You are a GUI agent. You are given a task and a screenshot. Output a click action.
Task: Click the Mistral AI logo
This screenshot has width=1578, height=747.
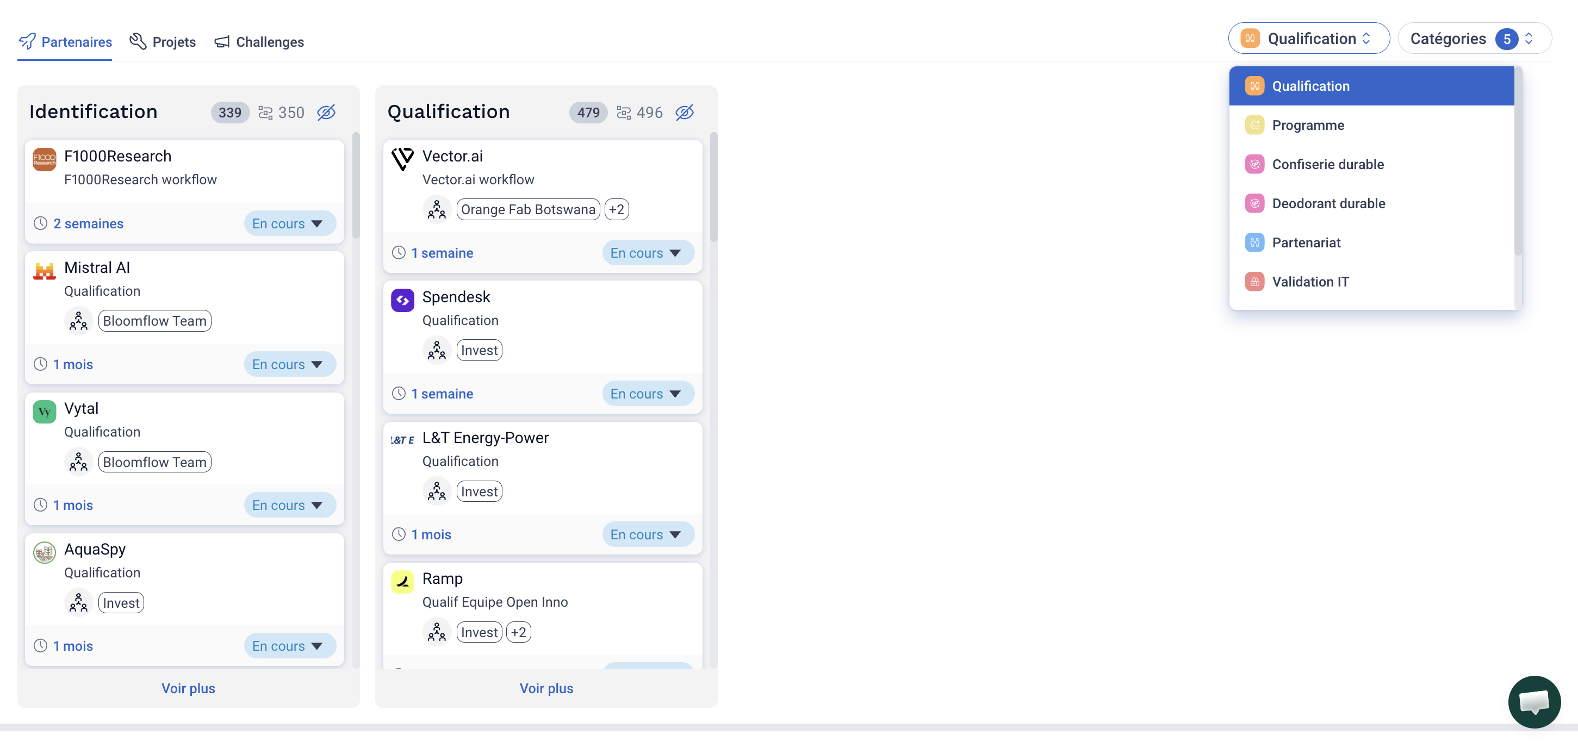click(x=44, y=271)
